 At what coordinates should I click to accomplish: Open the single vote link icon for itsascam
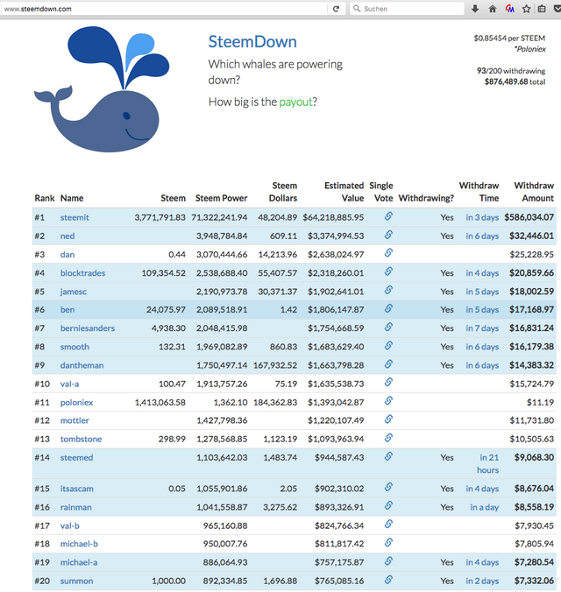[x=388, y=487]
